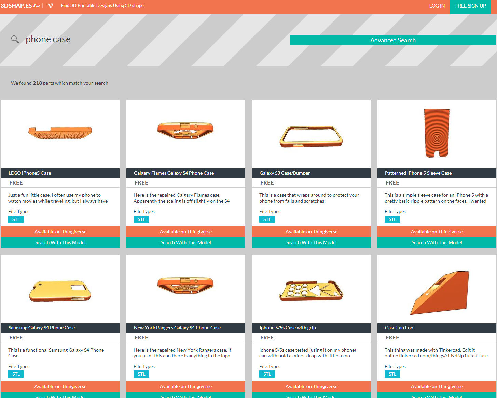The width and height of the screenshot is (497, 398).
Task: Click Samsung Galaxy S4 Phone Case title
Action: [x=42, y=328]
